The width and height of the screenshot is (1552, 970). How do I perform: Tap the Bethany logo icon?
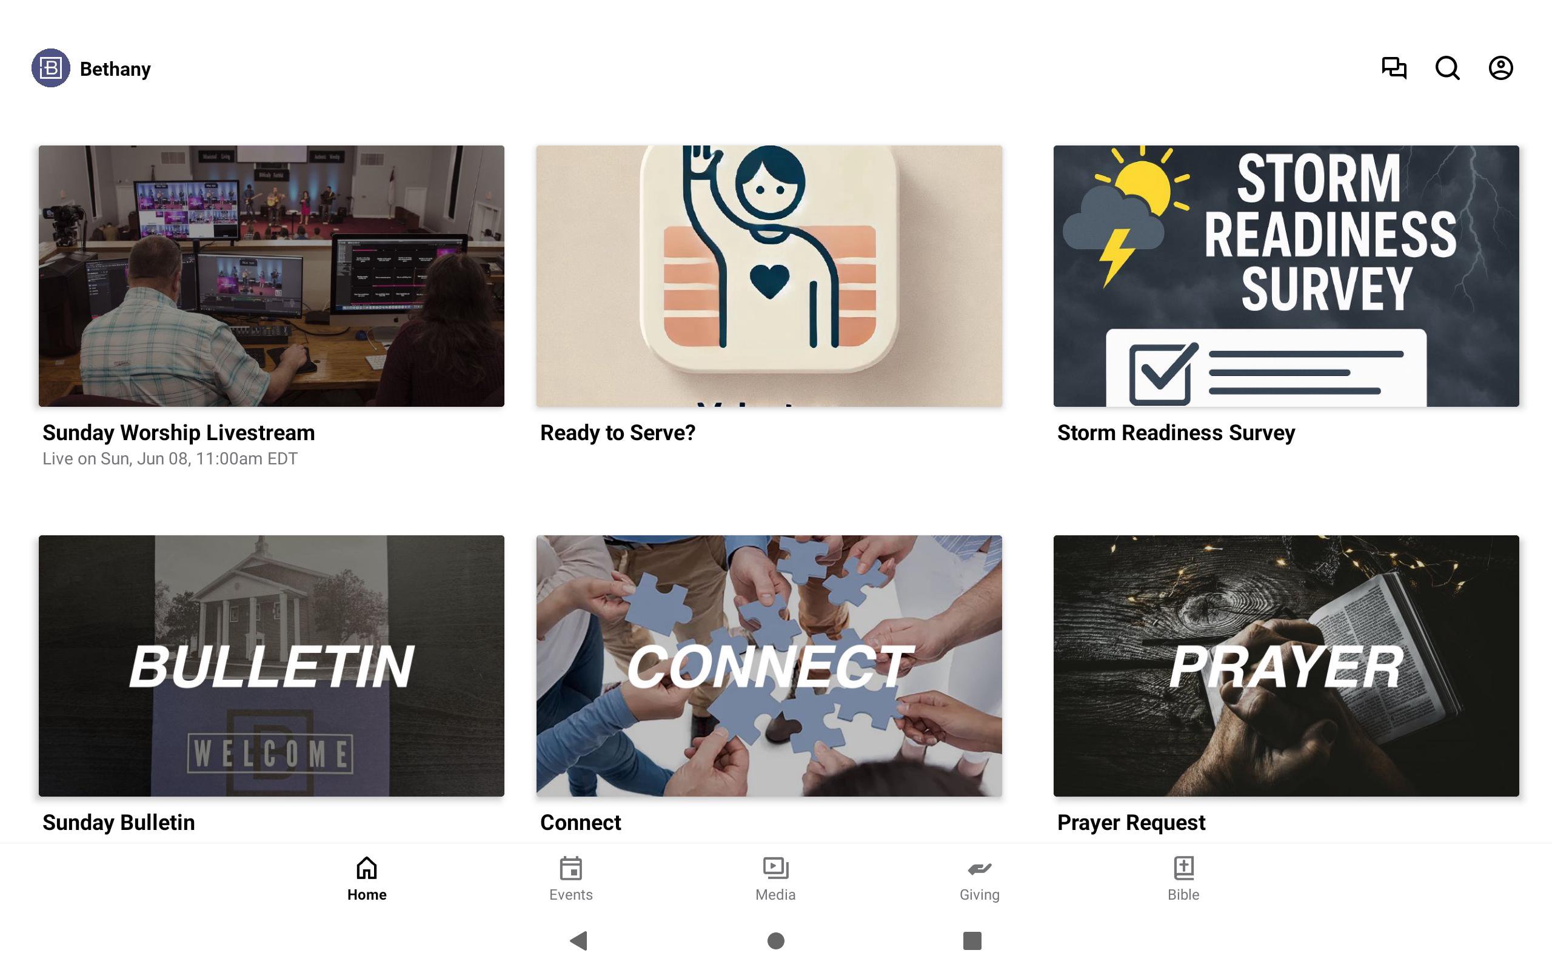[51, 68]
